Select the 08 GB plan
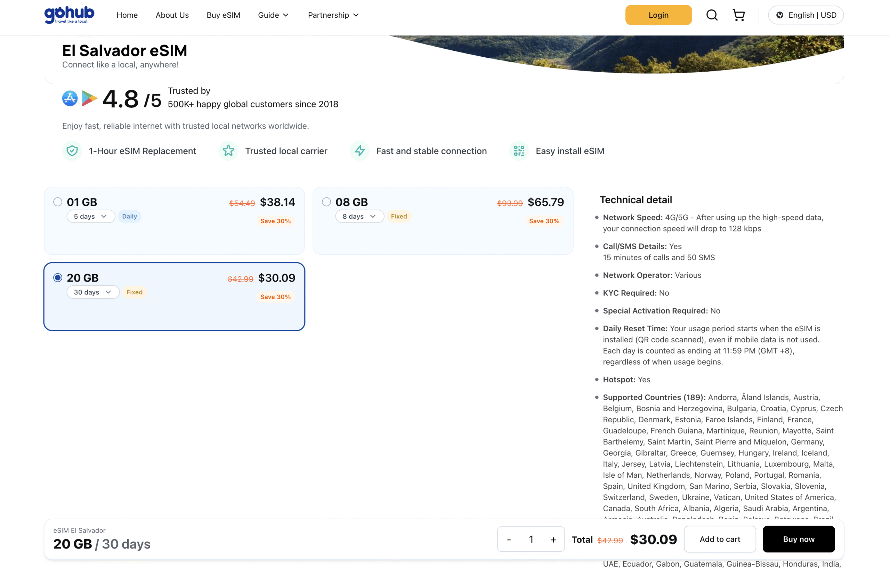The width and height of the screenshot is (890, 568). (x=326, y=202)
